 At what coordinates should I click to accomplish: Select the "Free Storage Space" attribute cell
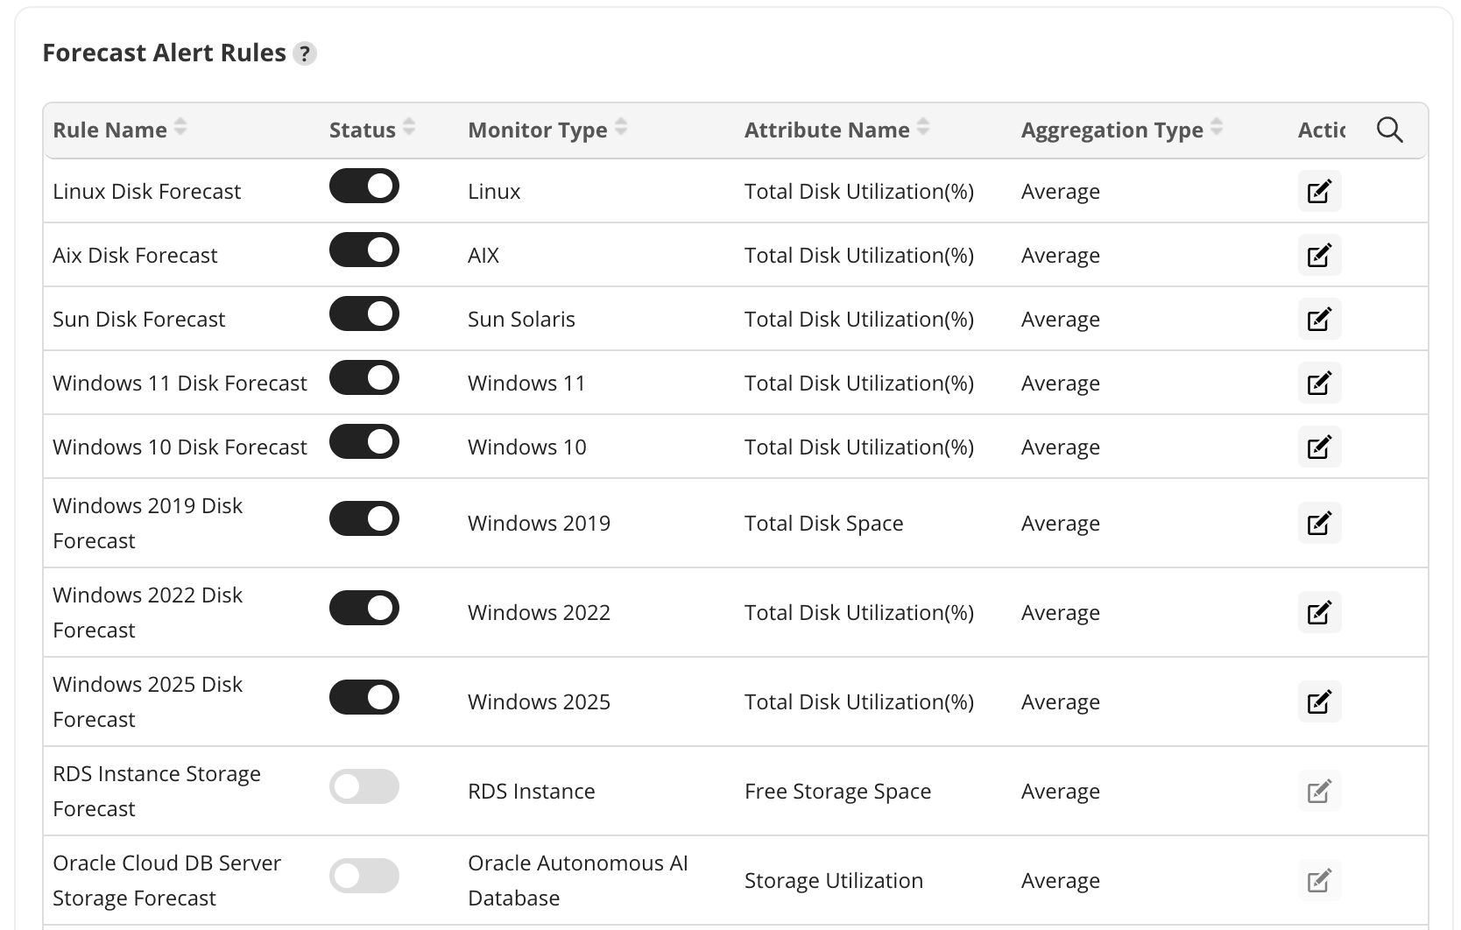[x=837, y=791]
